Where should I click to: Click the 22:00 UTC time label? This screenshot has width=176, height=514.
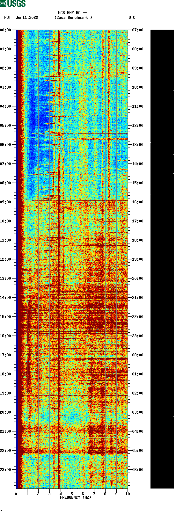138,317
